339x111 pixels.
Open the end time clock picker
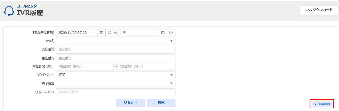coord(171,32)
